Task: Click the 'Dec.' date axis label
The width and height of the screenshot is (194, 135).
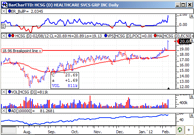Action: [120, 132]
